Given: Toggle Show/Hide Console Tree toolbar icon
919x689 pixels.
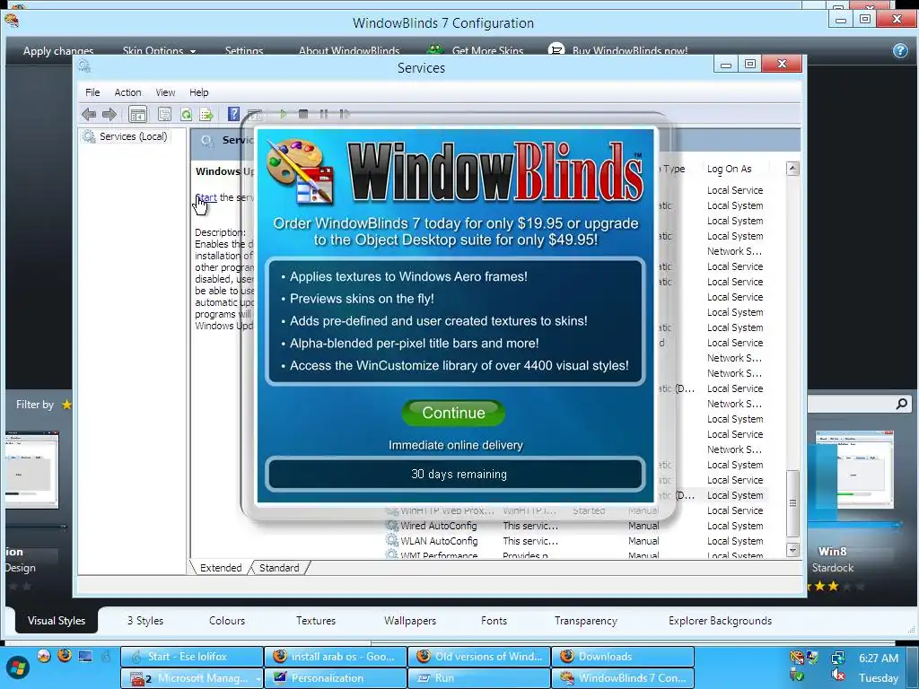Looking at the screenshot, I should coord(137,114).
